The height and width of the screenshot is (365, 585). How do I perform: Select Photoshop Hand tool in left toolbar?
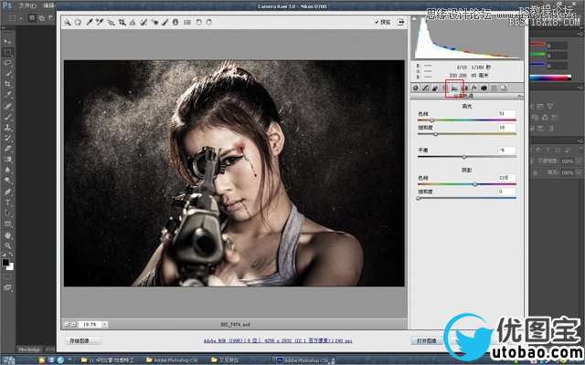pyautogui.click(x=8, y=235)
